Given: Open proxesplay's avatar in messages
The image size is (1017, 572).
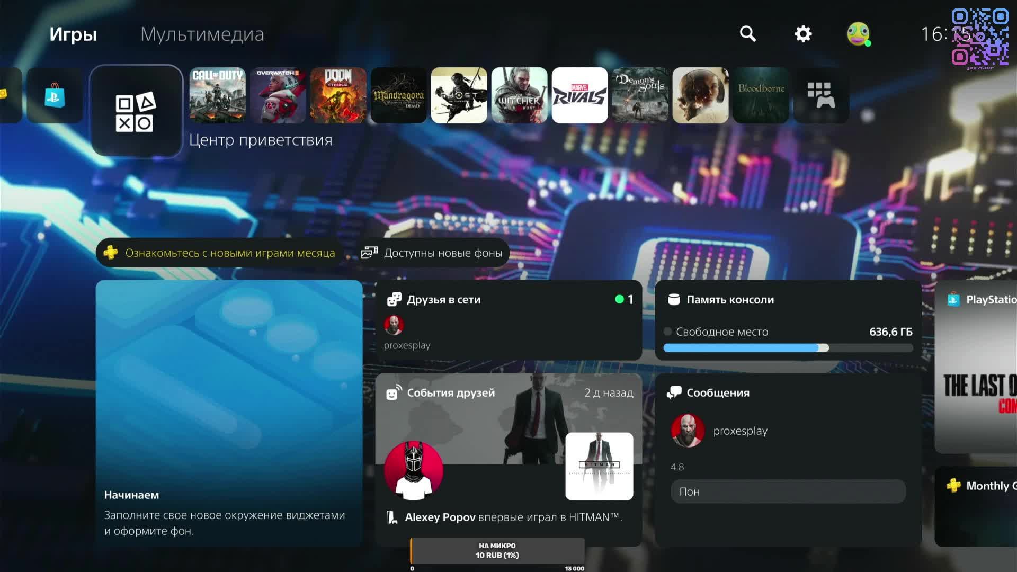Looking at the screenshot, I should click(x=688, y=431).
